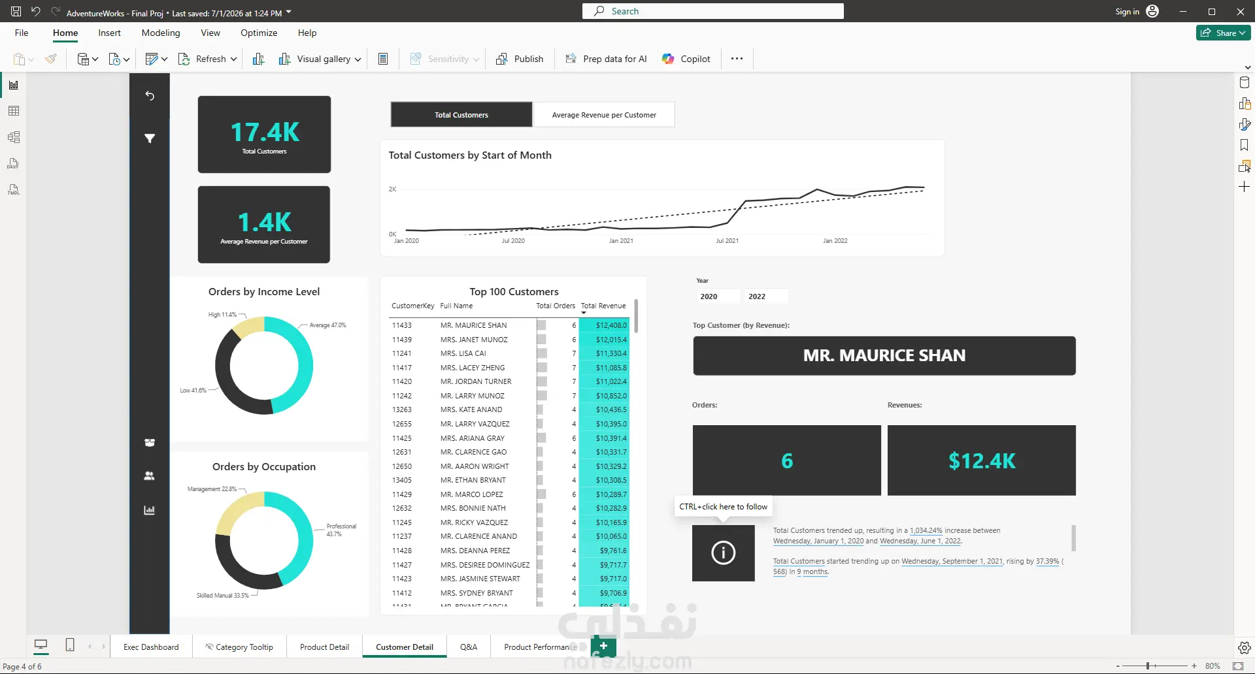Click the Publish button

point(520,59)
